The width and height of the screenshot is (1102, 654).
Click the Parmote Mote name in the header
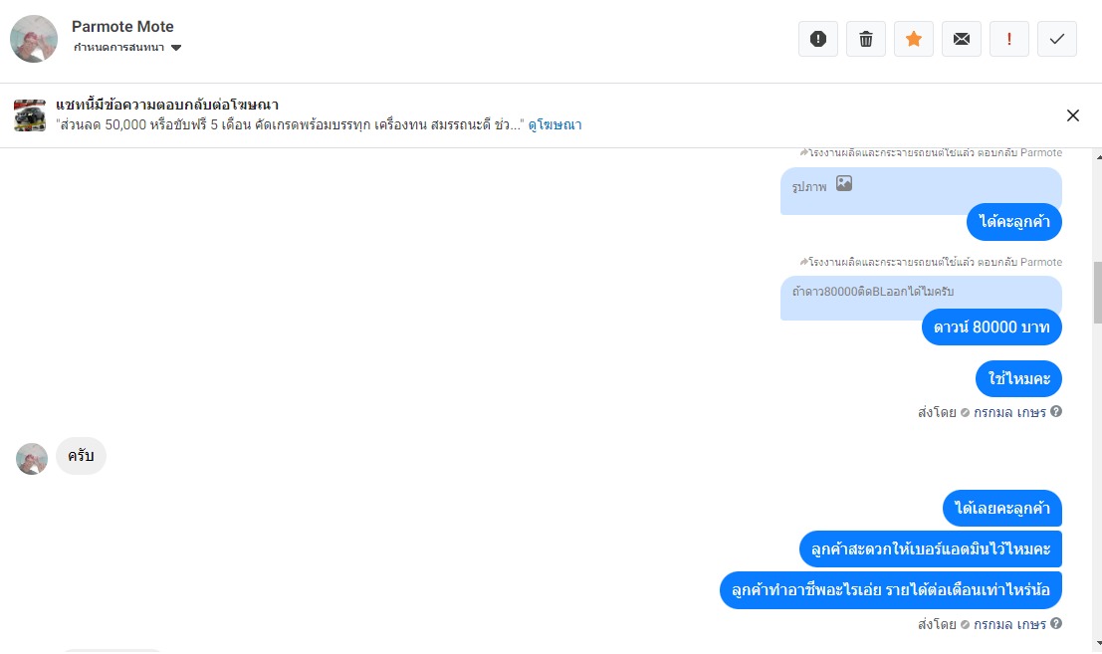pos(122,26)
